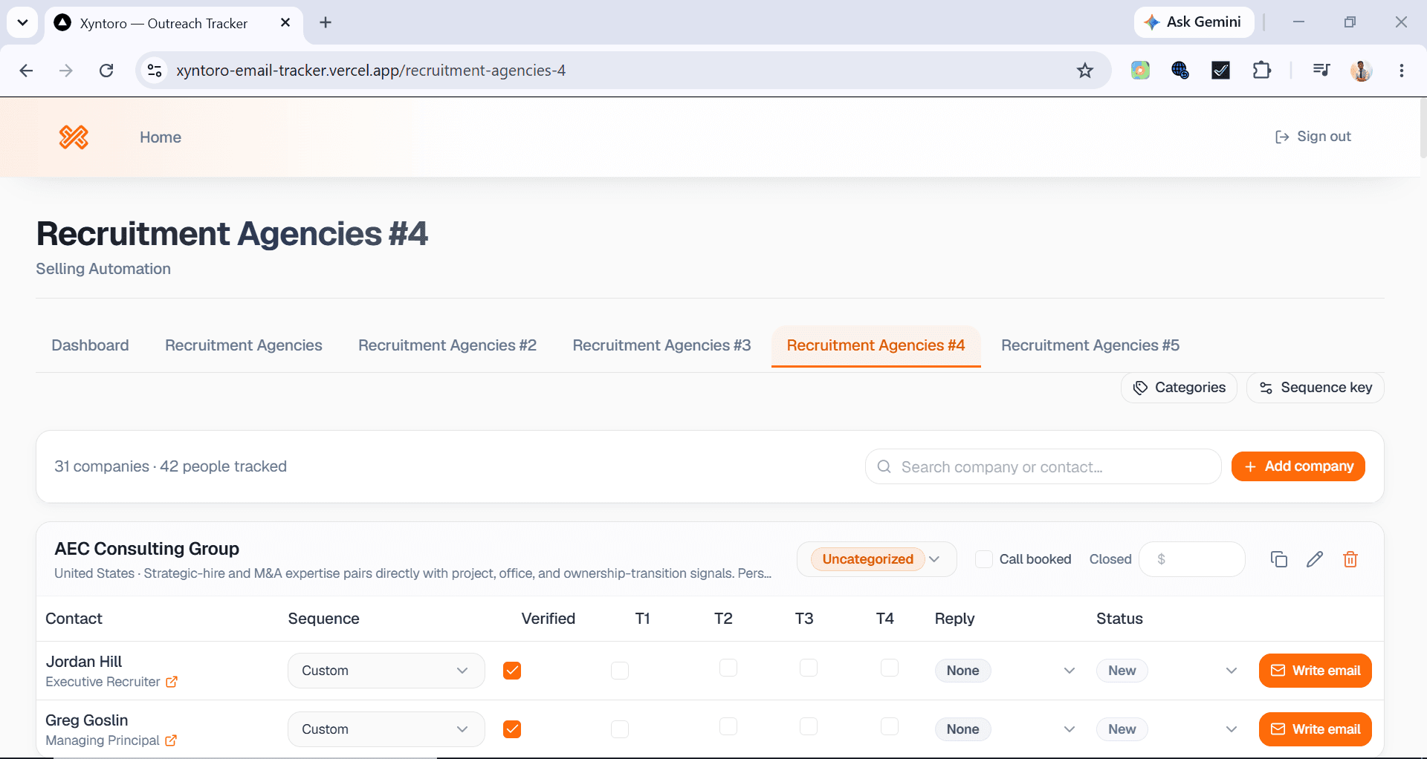Viewport: 1427px width, 759px height.
Task: Click Write email for Jordan Hill
Action: pyautogui.click(x=1316, y=671)
